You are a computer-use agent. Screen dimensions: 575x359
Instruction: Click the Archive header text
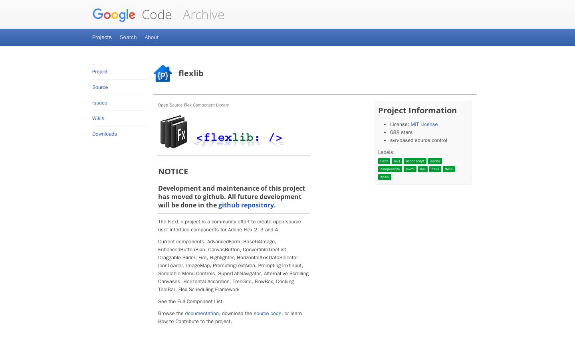tap(204, 15)
